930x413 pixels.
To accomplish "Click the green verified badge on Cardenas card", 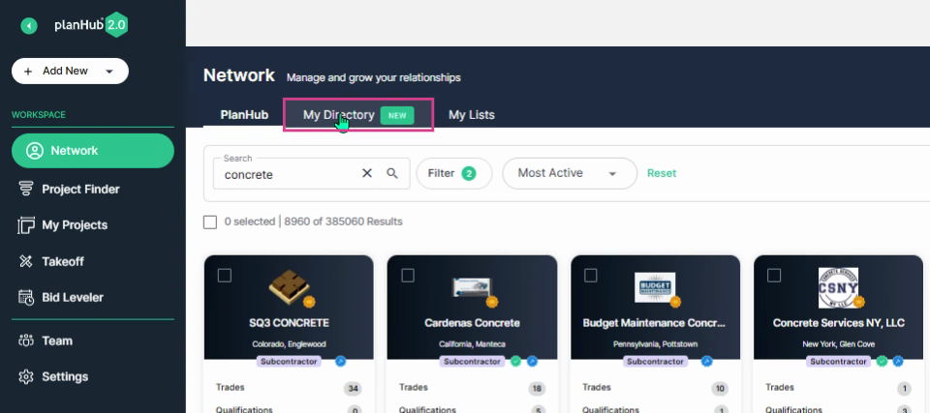I will 515,361.
